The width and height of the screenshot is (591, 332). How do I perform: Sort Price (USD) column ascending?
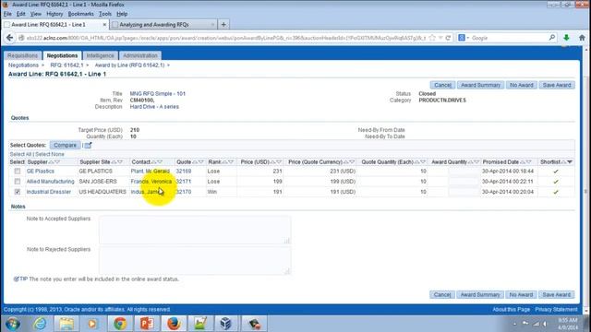point(273,162)
